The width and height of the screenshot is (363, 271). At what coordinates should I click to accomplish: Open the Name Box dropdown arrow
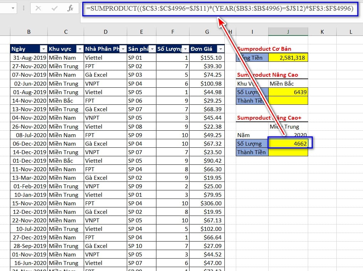pyautogui.click(x=13, y=8)
